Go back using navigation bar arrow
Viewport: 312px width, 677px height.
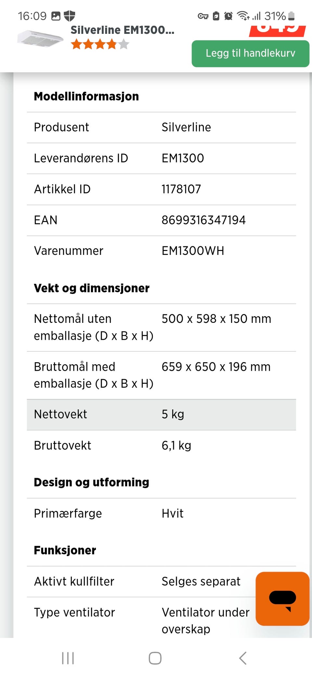point(243,658)
